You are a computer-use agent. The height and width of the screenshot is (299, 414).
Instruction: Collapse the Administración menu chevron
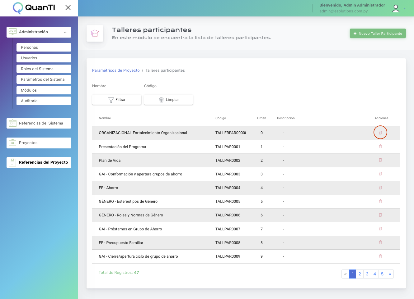pos(65,32)
